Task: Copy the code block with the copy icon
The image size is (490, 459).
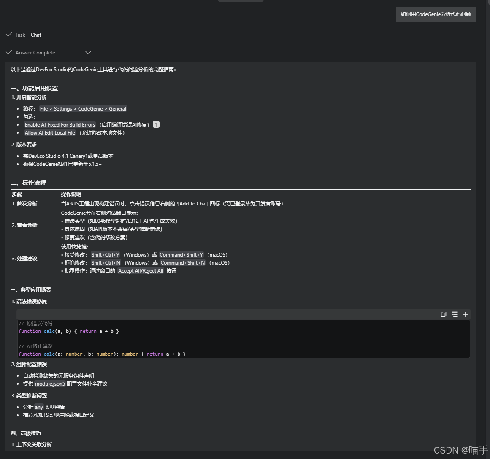Action: click(443, 314)
